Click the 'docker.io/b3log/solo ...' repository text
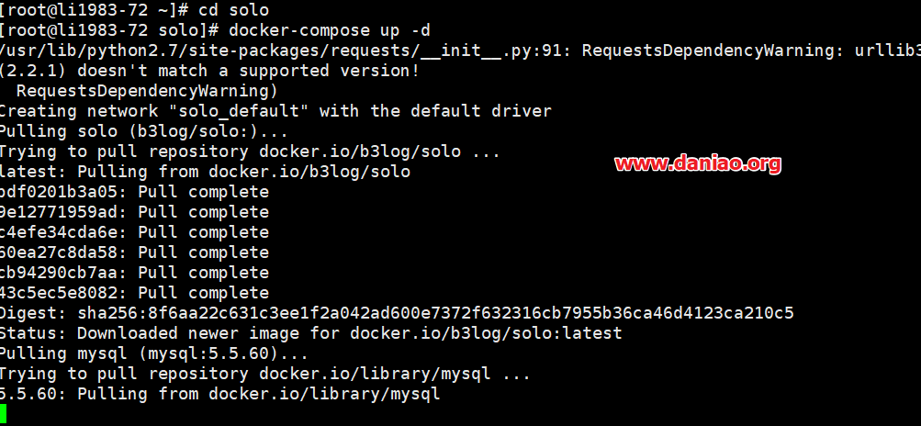Screen dimensions: 921x426 pos(380,151)
